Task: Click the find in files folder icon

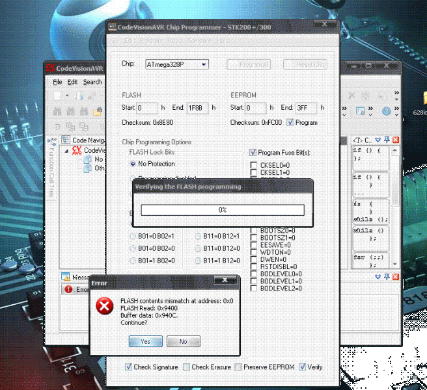Action: 97,112
